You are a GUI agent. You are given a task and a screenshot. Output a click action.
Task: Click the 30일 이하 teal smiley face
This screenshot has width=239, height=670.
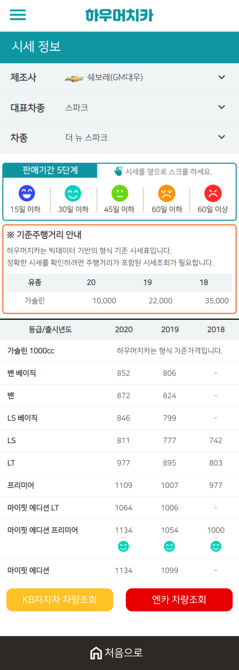(73, 193)
